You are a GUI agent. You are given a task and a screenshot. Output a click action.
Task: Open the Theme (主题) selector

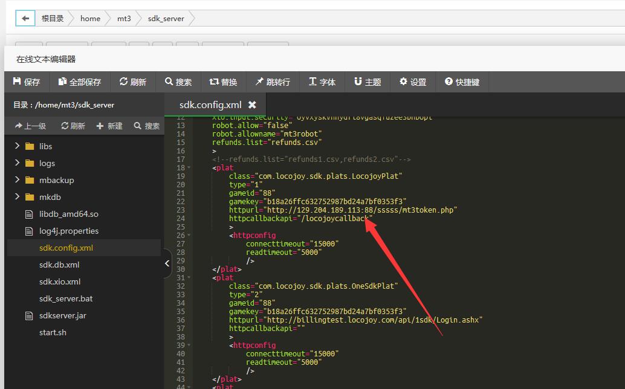(x=368, y=82)
